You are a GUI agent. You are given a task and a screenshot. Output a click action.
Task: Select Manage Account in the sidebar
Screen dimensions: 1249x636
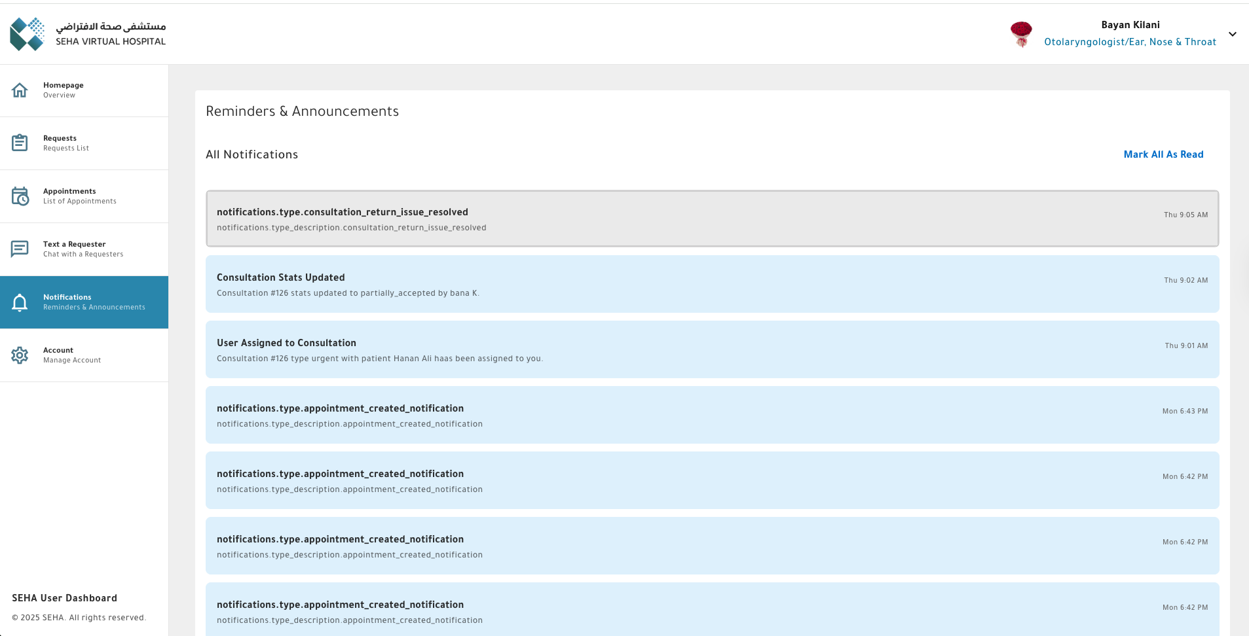(x=71, y=355)
